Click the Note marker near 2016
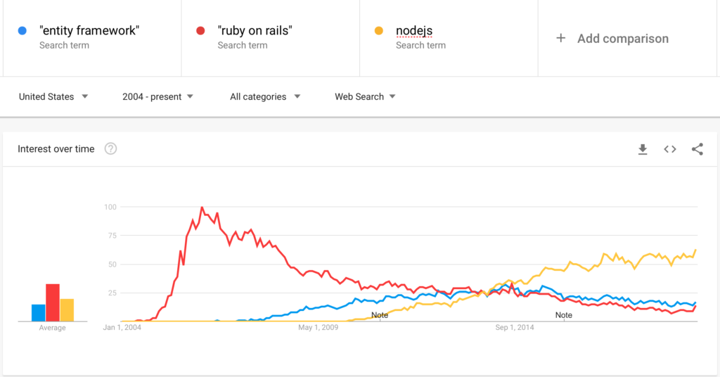Image resolution: width=720 pixels, height=377 pixels. click(x=563, y=315)
